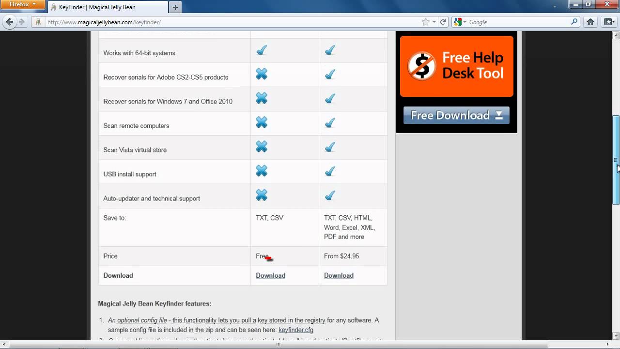Viewport: 620px width, 349px height.
Task: Click the browser Back arrow button
Action: coord(9,22)
